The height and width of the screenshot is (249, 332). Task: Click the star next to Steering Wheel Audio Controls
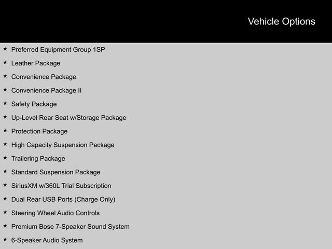[5, 213]
